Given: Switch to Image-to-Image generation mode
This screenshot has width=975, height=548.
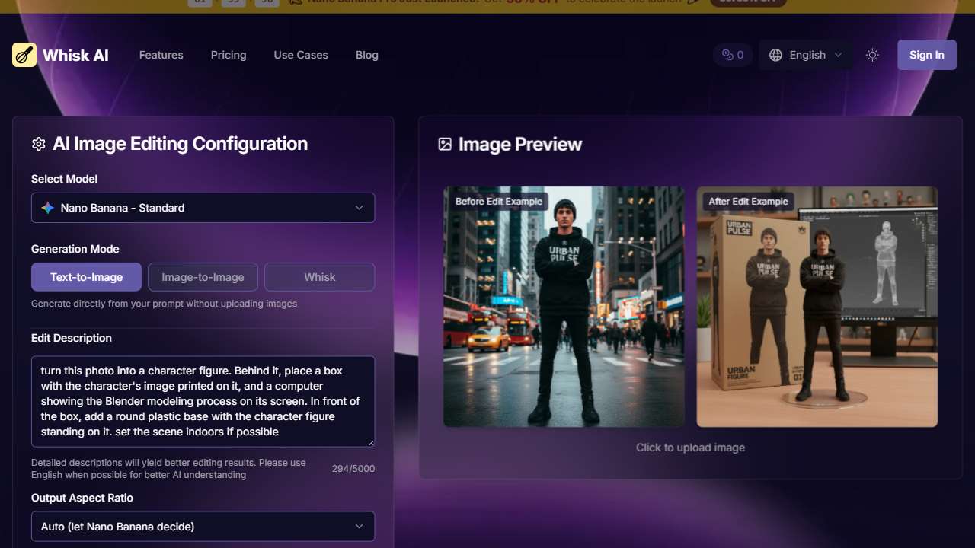Looking at the screenshot, I should coord(203,277).
